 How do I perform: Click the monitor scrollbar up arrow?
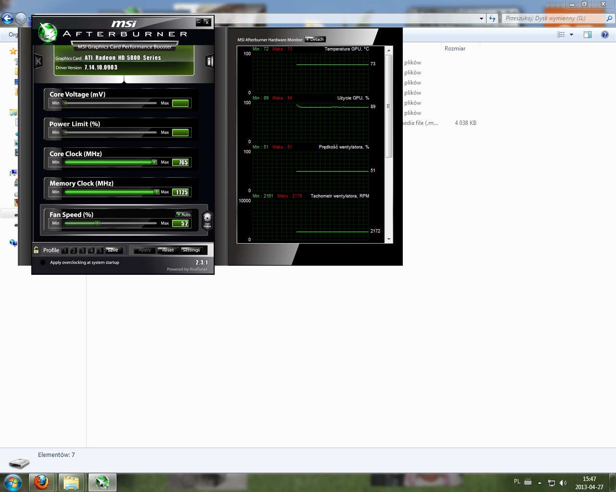389,50
